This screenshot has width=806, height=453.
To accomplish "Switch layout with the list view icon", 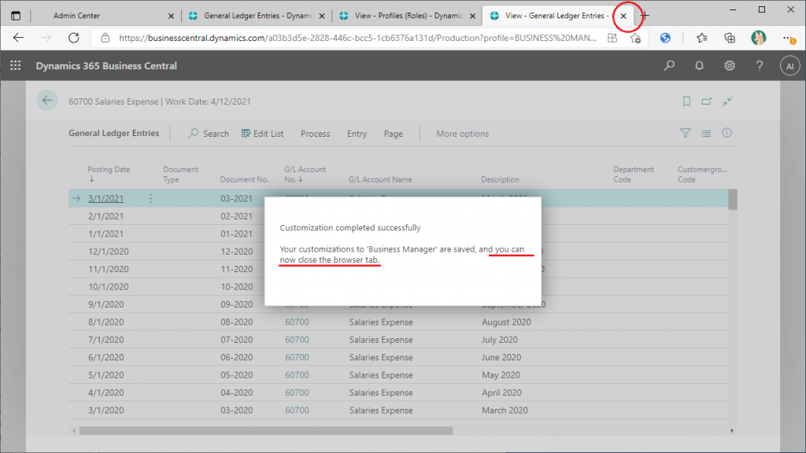I will tap(706, 133).
